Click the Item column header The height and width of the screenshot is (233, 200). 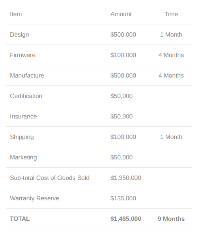pos(16,14)
